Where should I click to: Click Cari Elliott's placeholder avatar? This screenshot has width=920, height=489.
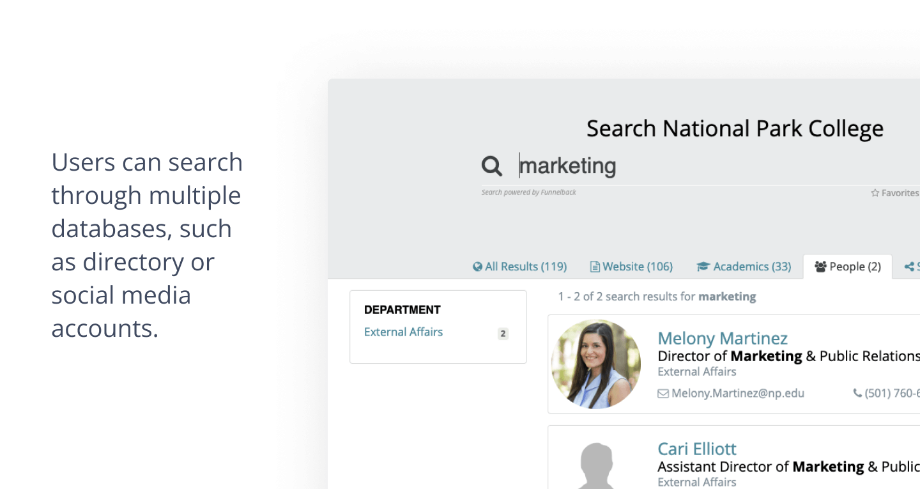(x=596, y=465)
